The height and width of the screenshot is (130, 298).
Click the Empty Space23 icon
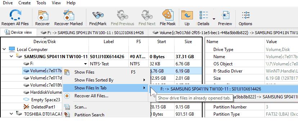click(26, 100)
